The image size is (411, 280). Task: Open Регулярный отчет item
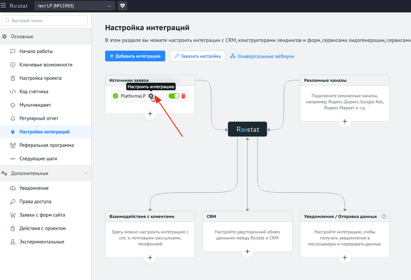46,118
